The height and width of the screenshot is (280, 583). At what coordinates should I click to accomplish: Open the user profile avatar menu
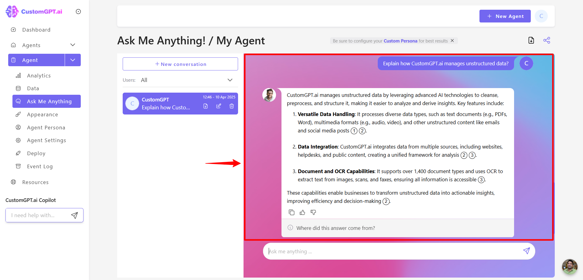541,16
